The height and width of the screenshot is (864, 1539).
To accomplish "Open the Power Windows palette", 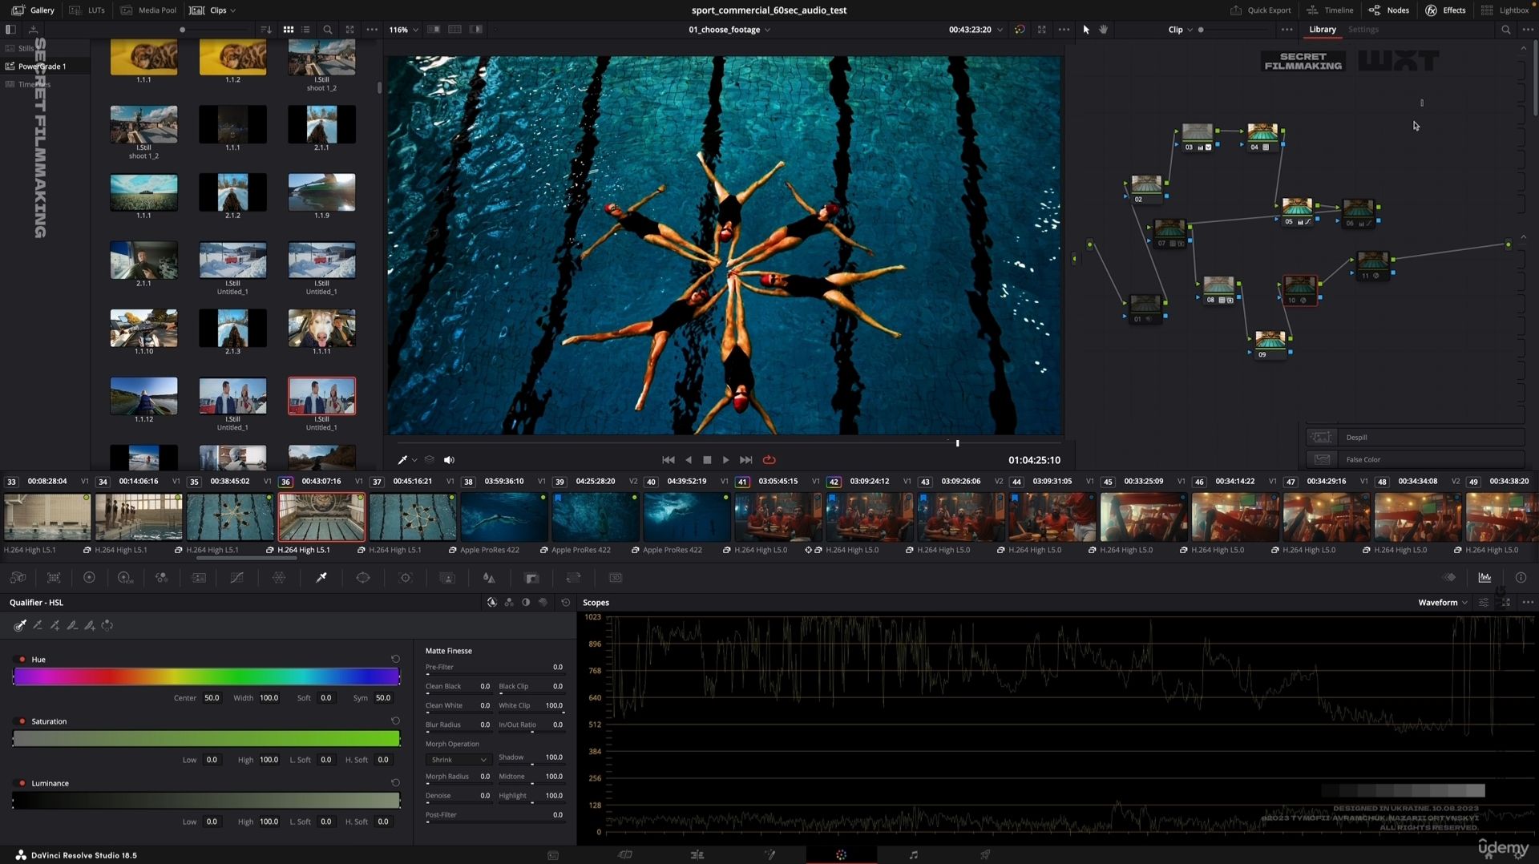I will tap(363, 578).
